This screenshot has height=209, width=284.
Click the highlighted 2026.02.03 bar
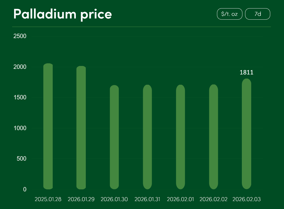[247, 134]
